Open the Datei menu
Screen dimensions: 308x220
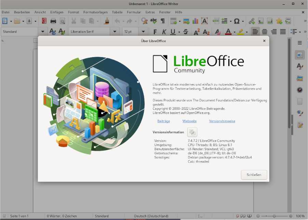coord(5,12)
